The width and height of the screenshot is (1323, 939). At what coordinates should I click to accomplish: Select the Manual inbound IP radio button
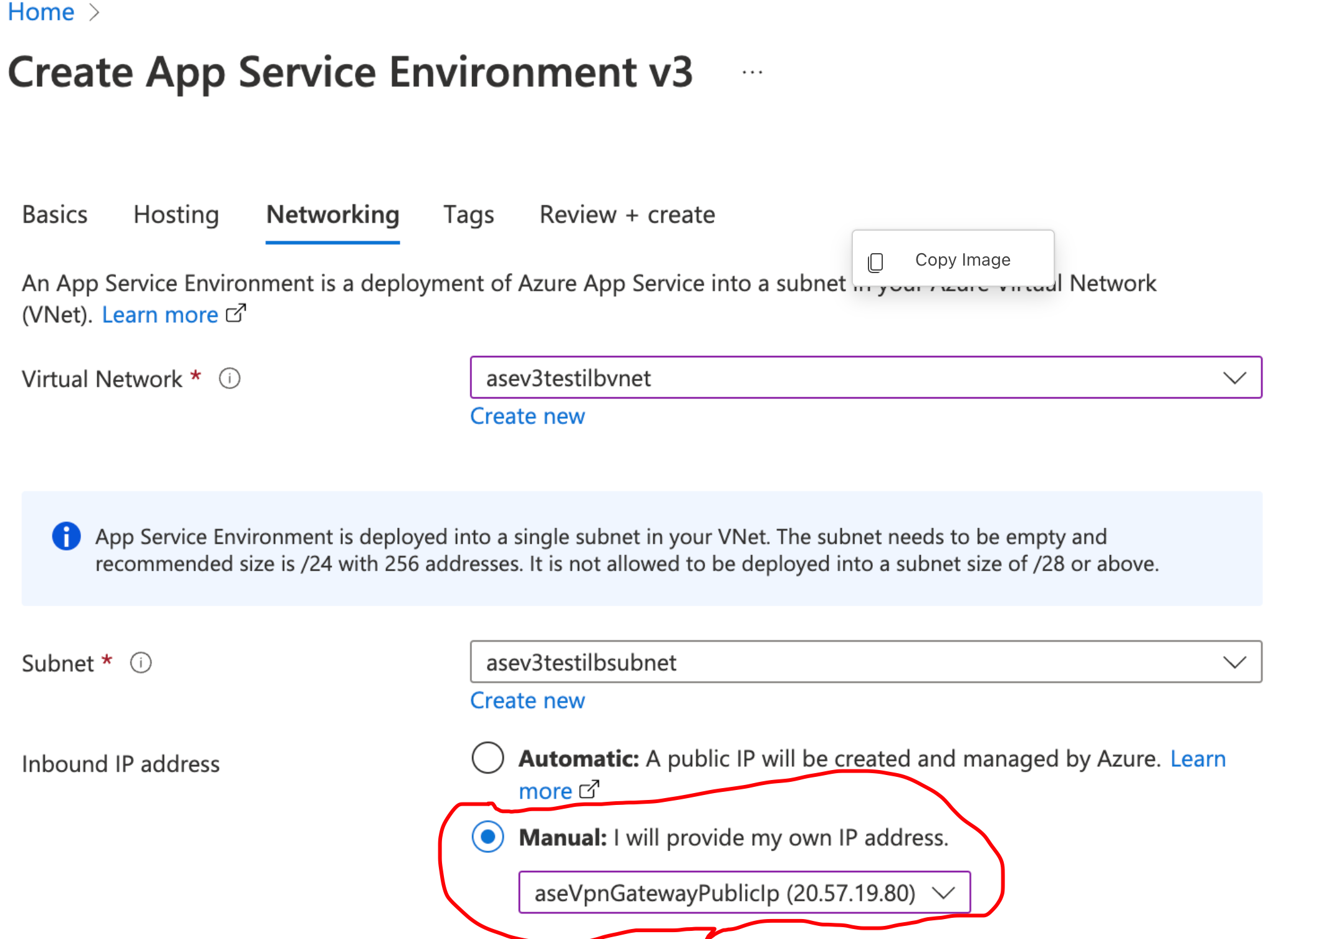pos(488,837)
